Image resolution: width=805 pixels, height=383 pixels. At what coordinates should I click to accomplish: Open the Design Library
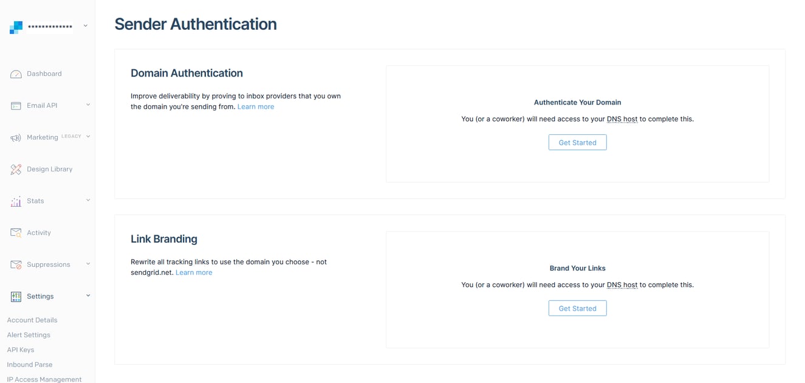(15, 169)
